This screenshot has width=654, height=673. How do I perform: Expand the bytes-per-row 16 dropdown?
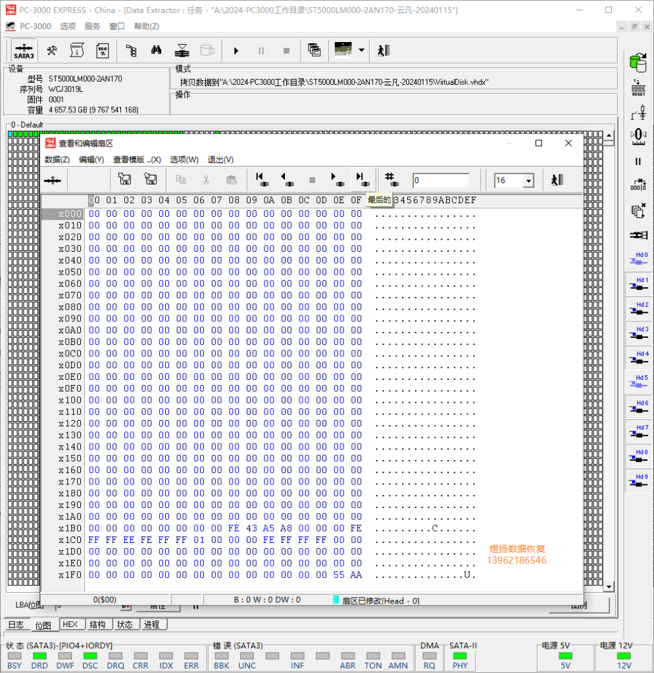[x=528, y=181]
